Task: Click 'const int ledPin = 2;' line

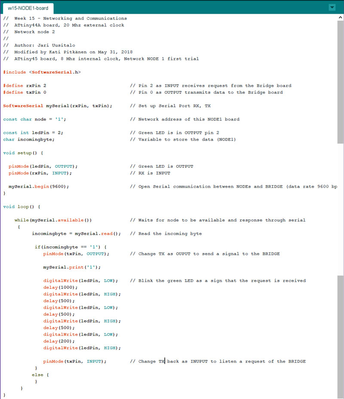Action: pyautogui.click(x=33, y=133)
